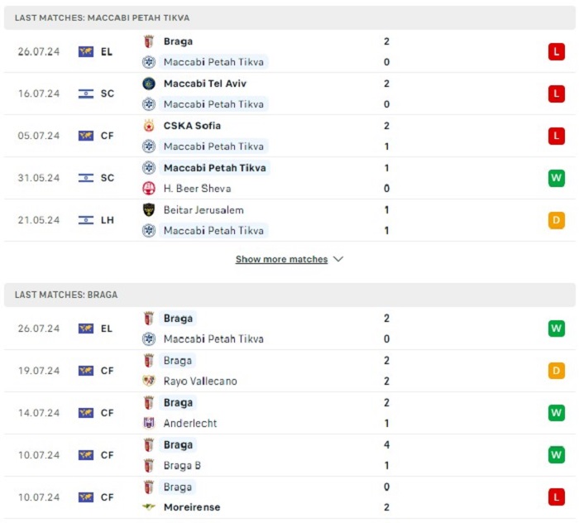The height and width of the screenshot is (523, 579).
Task: Click the Braga B club crest
Action: 149,465
